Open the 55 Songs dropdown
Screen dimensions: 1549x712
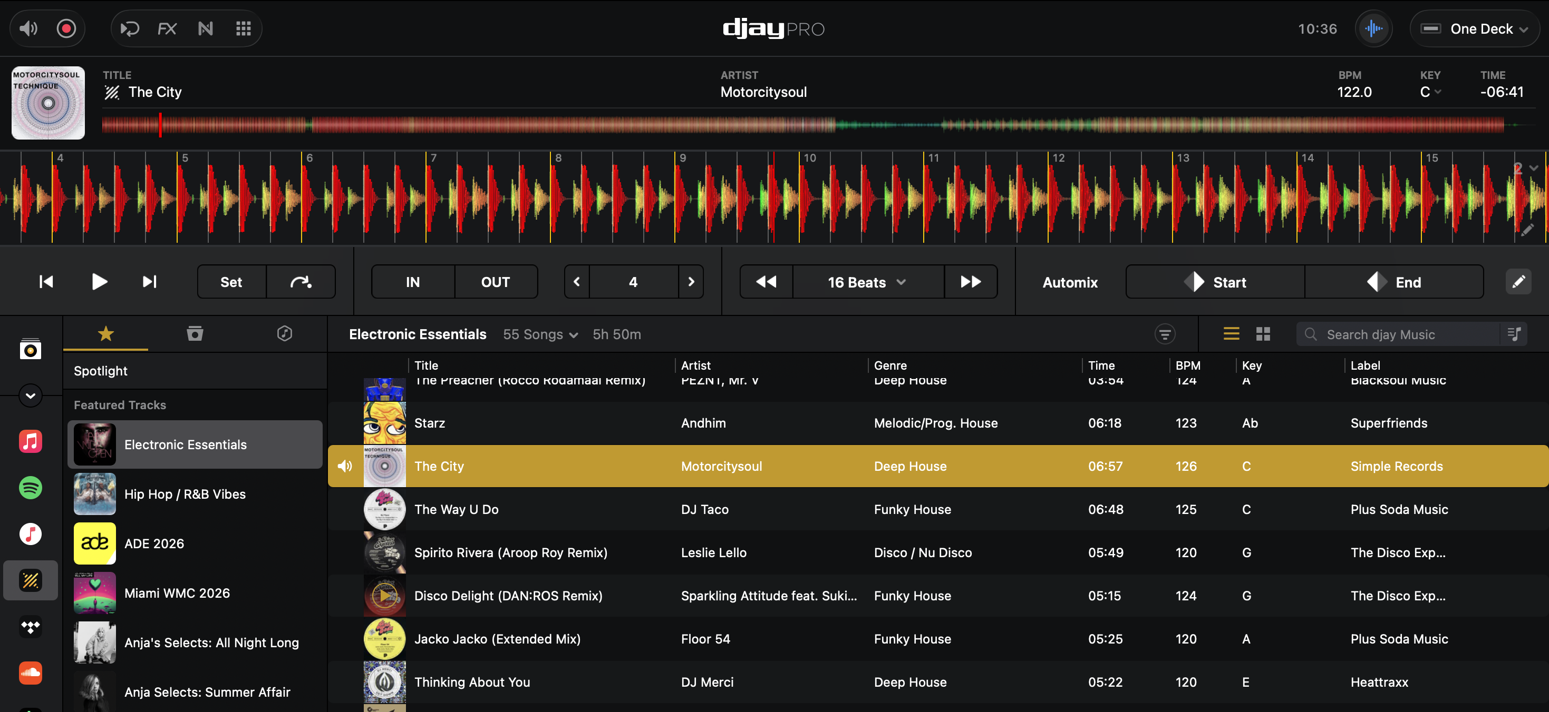click(x=540, y=334)
